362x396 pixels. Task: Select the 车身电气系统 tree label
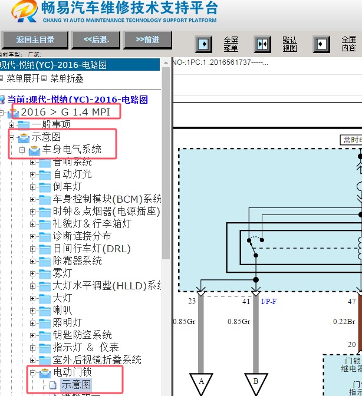tap(72, 150)
